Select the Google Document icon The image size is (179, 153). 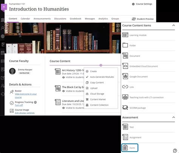point(125,76)
